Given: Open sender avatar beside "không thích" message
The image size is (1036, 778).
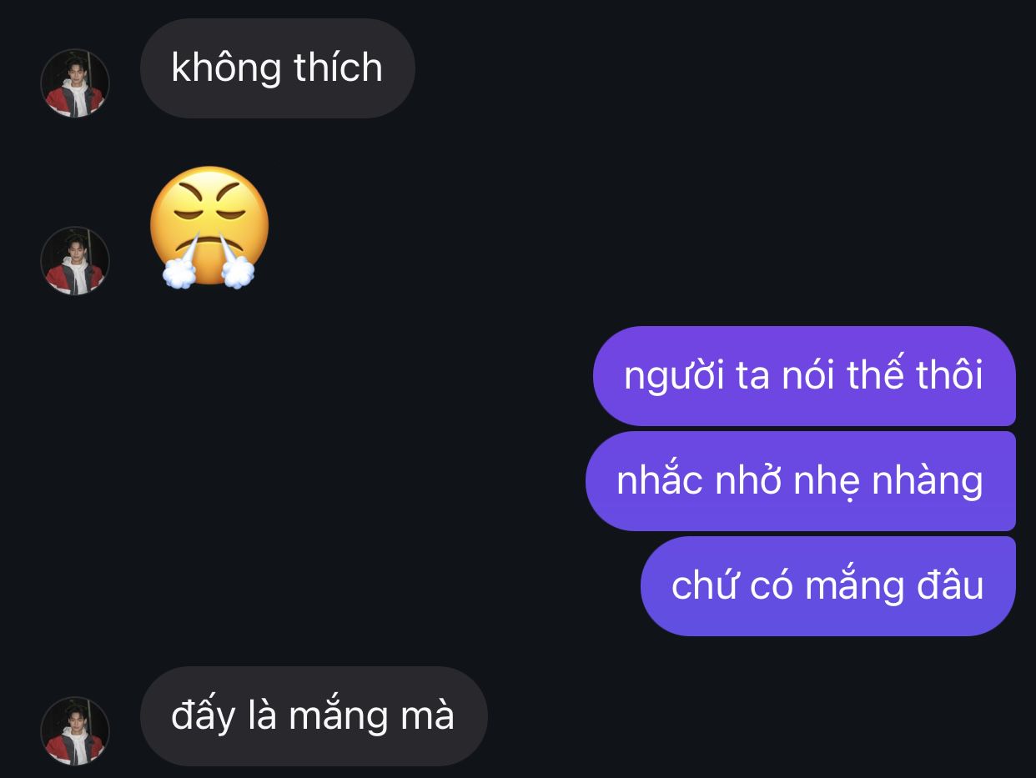Looking at the screenshot, I should (x=75, y=83).
